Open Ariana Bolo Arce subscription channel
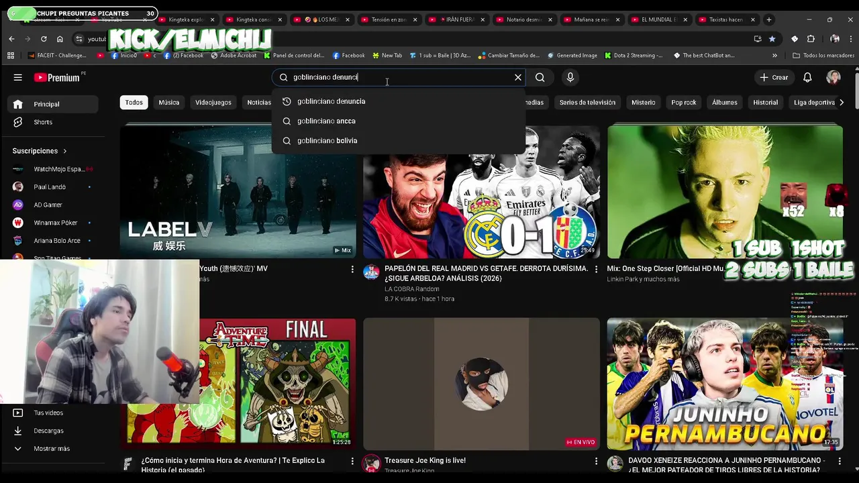859x483 pixels. 52,241
